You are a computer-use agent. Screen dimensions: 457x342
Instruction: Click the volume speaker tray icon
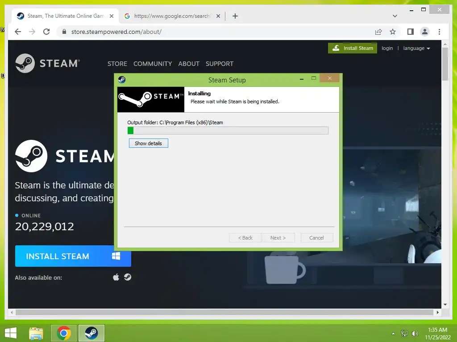(x=415, y=334)
